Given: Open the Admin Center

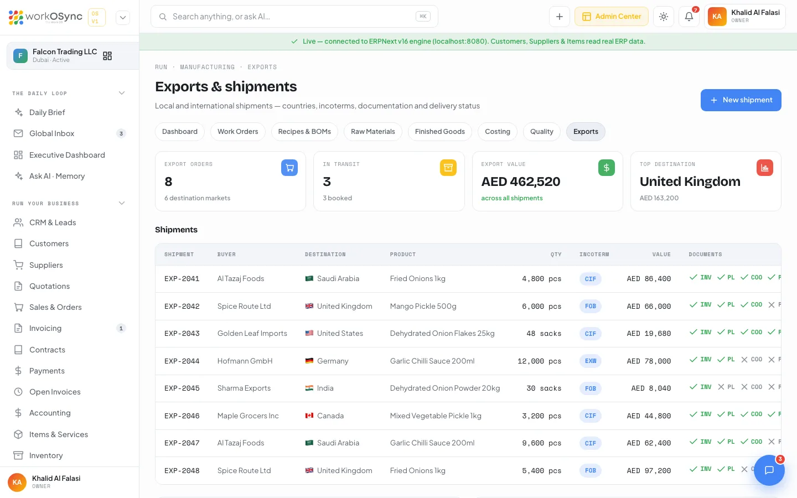Looking at the screenshot, I should point(612,17).
